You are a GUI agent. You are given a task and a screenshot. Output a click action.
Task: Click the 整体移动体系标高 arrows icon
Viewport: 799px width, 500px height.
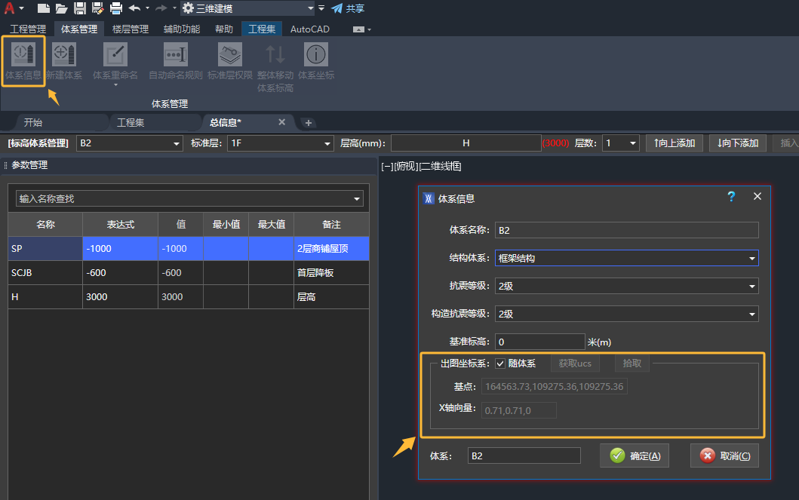[275, 54]
